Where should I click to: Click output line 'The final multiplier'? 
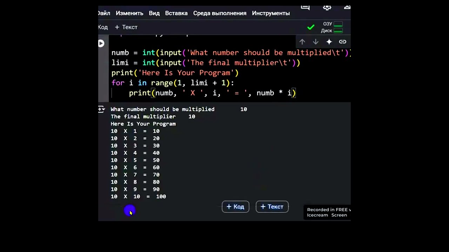pos(143,117)
